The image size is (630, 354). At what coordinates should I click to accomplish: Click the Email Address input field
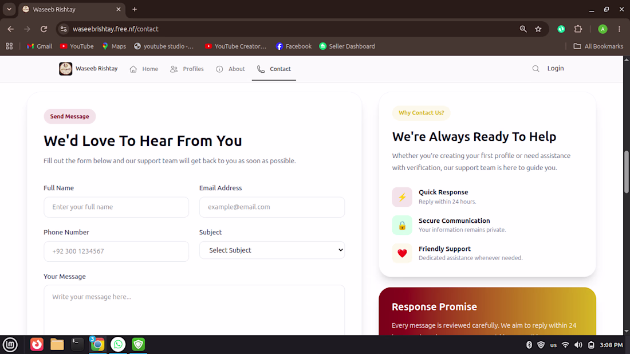point(272,207)
